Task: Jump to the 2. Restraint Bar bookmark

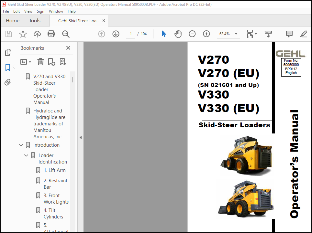Action: click(x=56, y=184)
